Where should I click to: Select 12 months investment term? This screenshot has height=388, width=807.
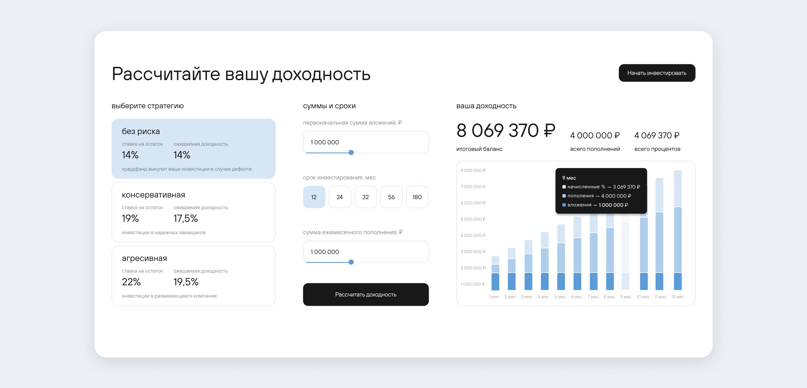pyautogui.click(x=314, y=197)
